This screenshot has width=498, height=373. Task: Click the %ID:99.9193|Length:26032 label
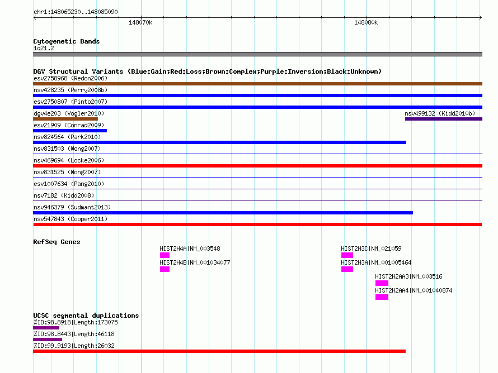[x=74, y=346]
